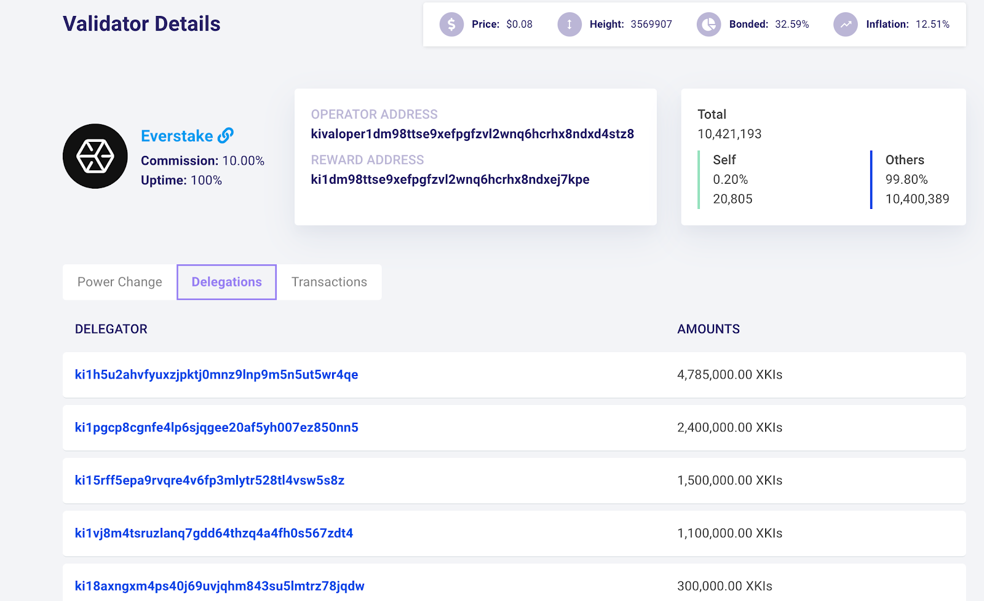Click the bonded value 32.59%
The height and width of the screenshot is (601, 984).
coord(792,24)
